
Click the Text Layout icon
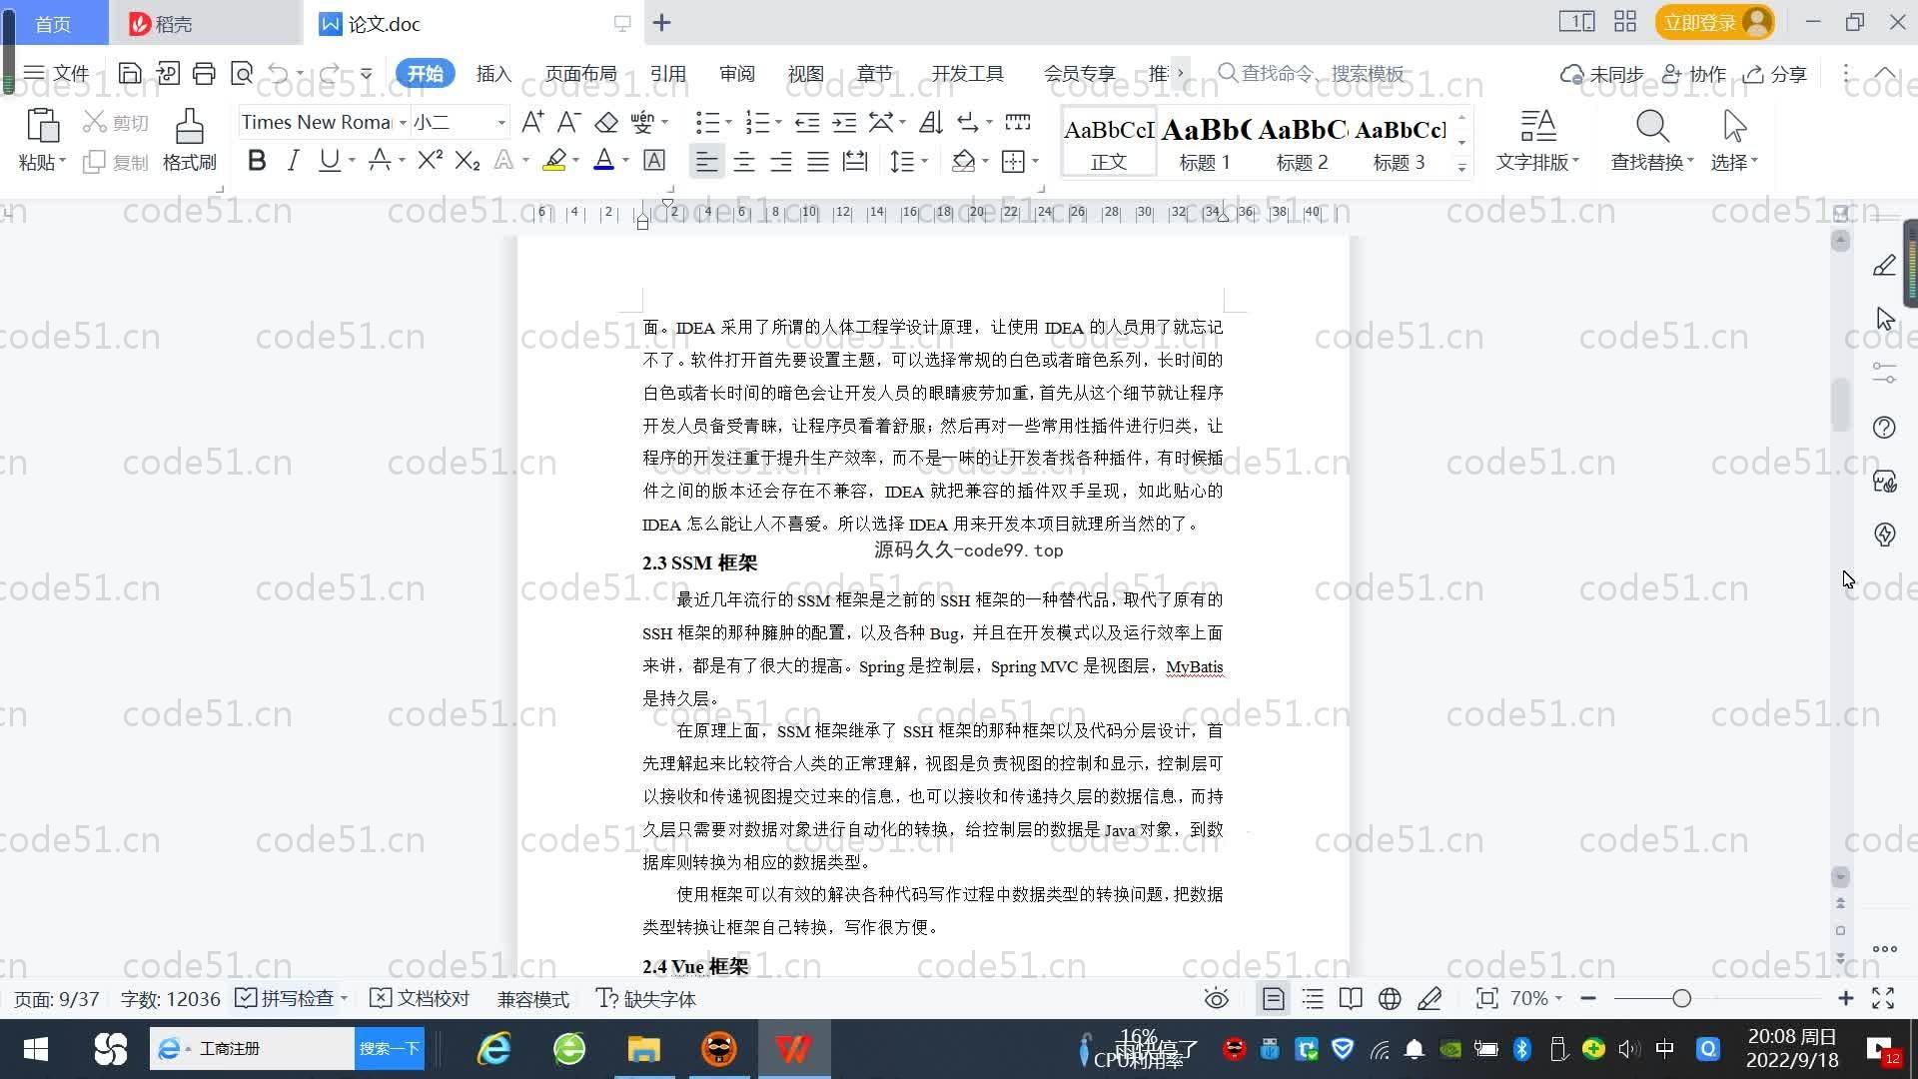tap(1538, 127)
